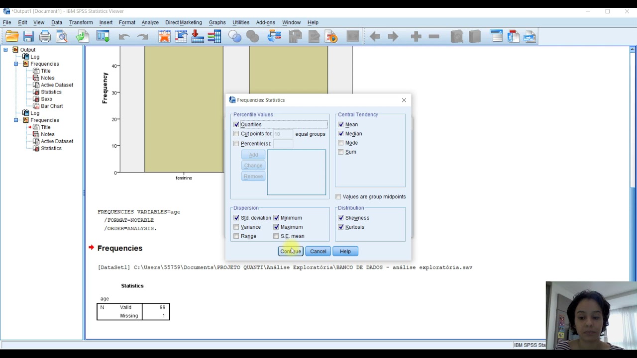The height and width of the screenshot is (358, 637).
Task: Click the Cut points equal groups field
Action: (x=283, y=134)
